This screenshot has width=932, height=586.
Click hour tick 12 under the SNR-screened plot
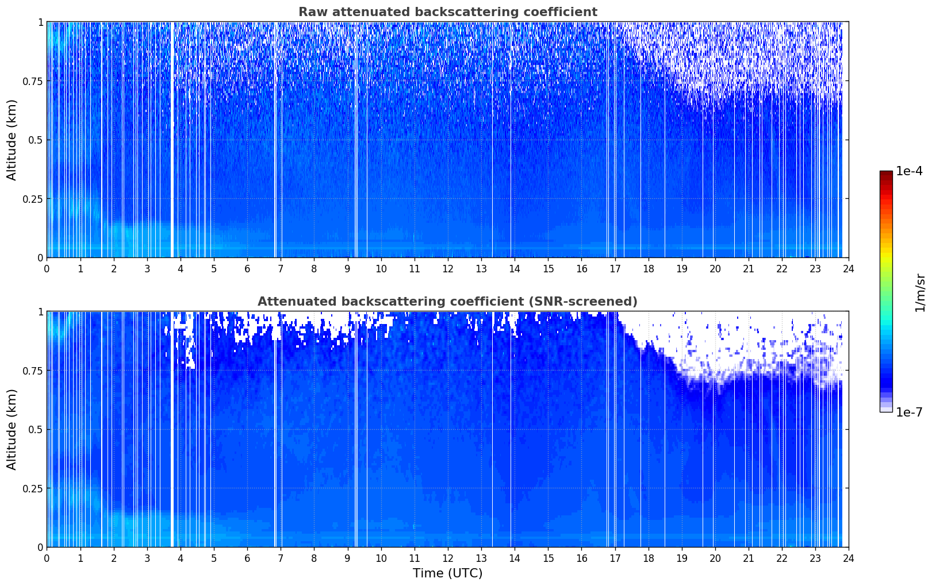coord(447,558)
